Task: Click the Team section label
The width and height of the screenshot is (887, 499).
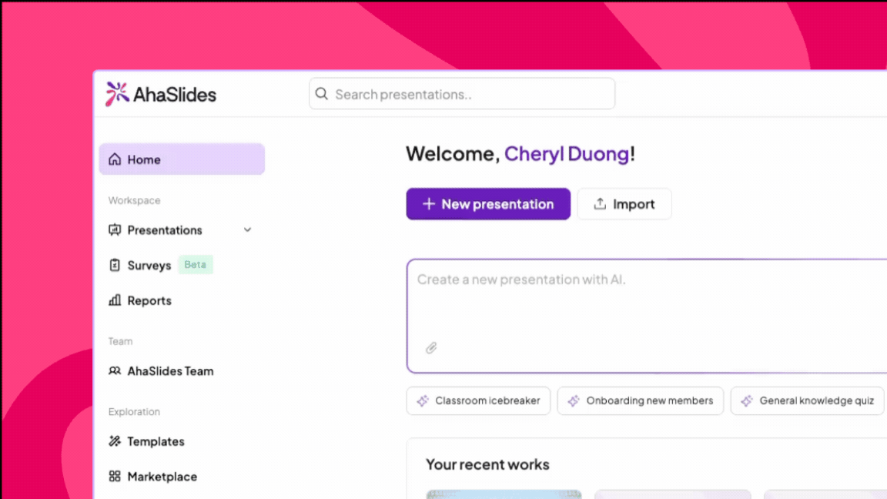Action: tap(120, 341)
